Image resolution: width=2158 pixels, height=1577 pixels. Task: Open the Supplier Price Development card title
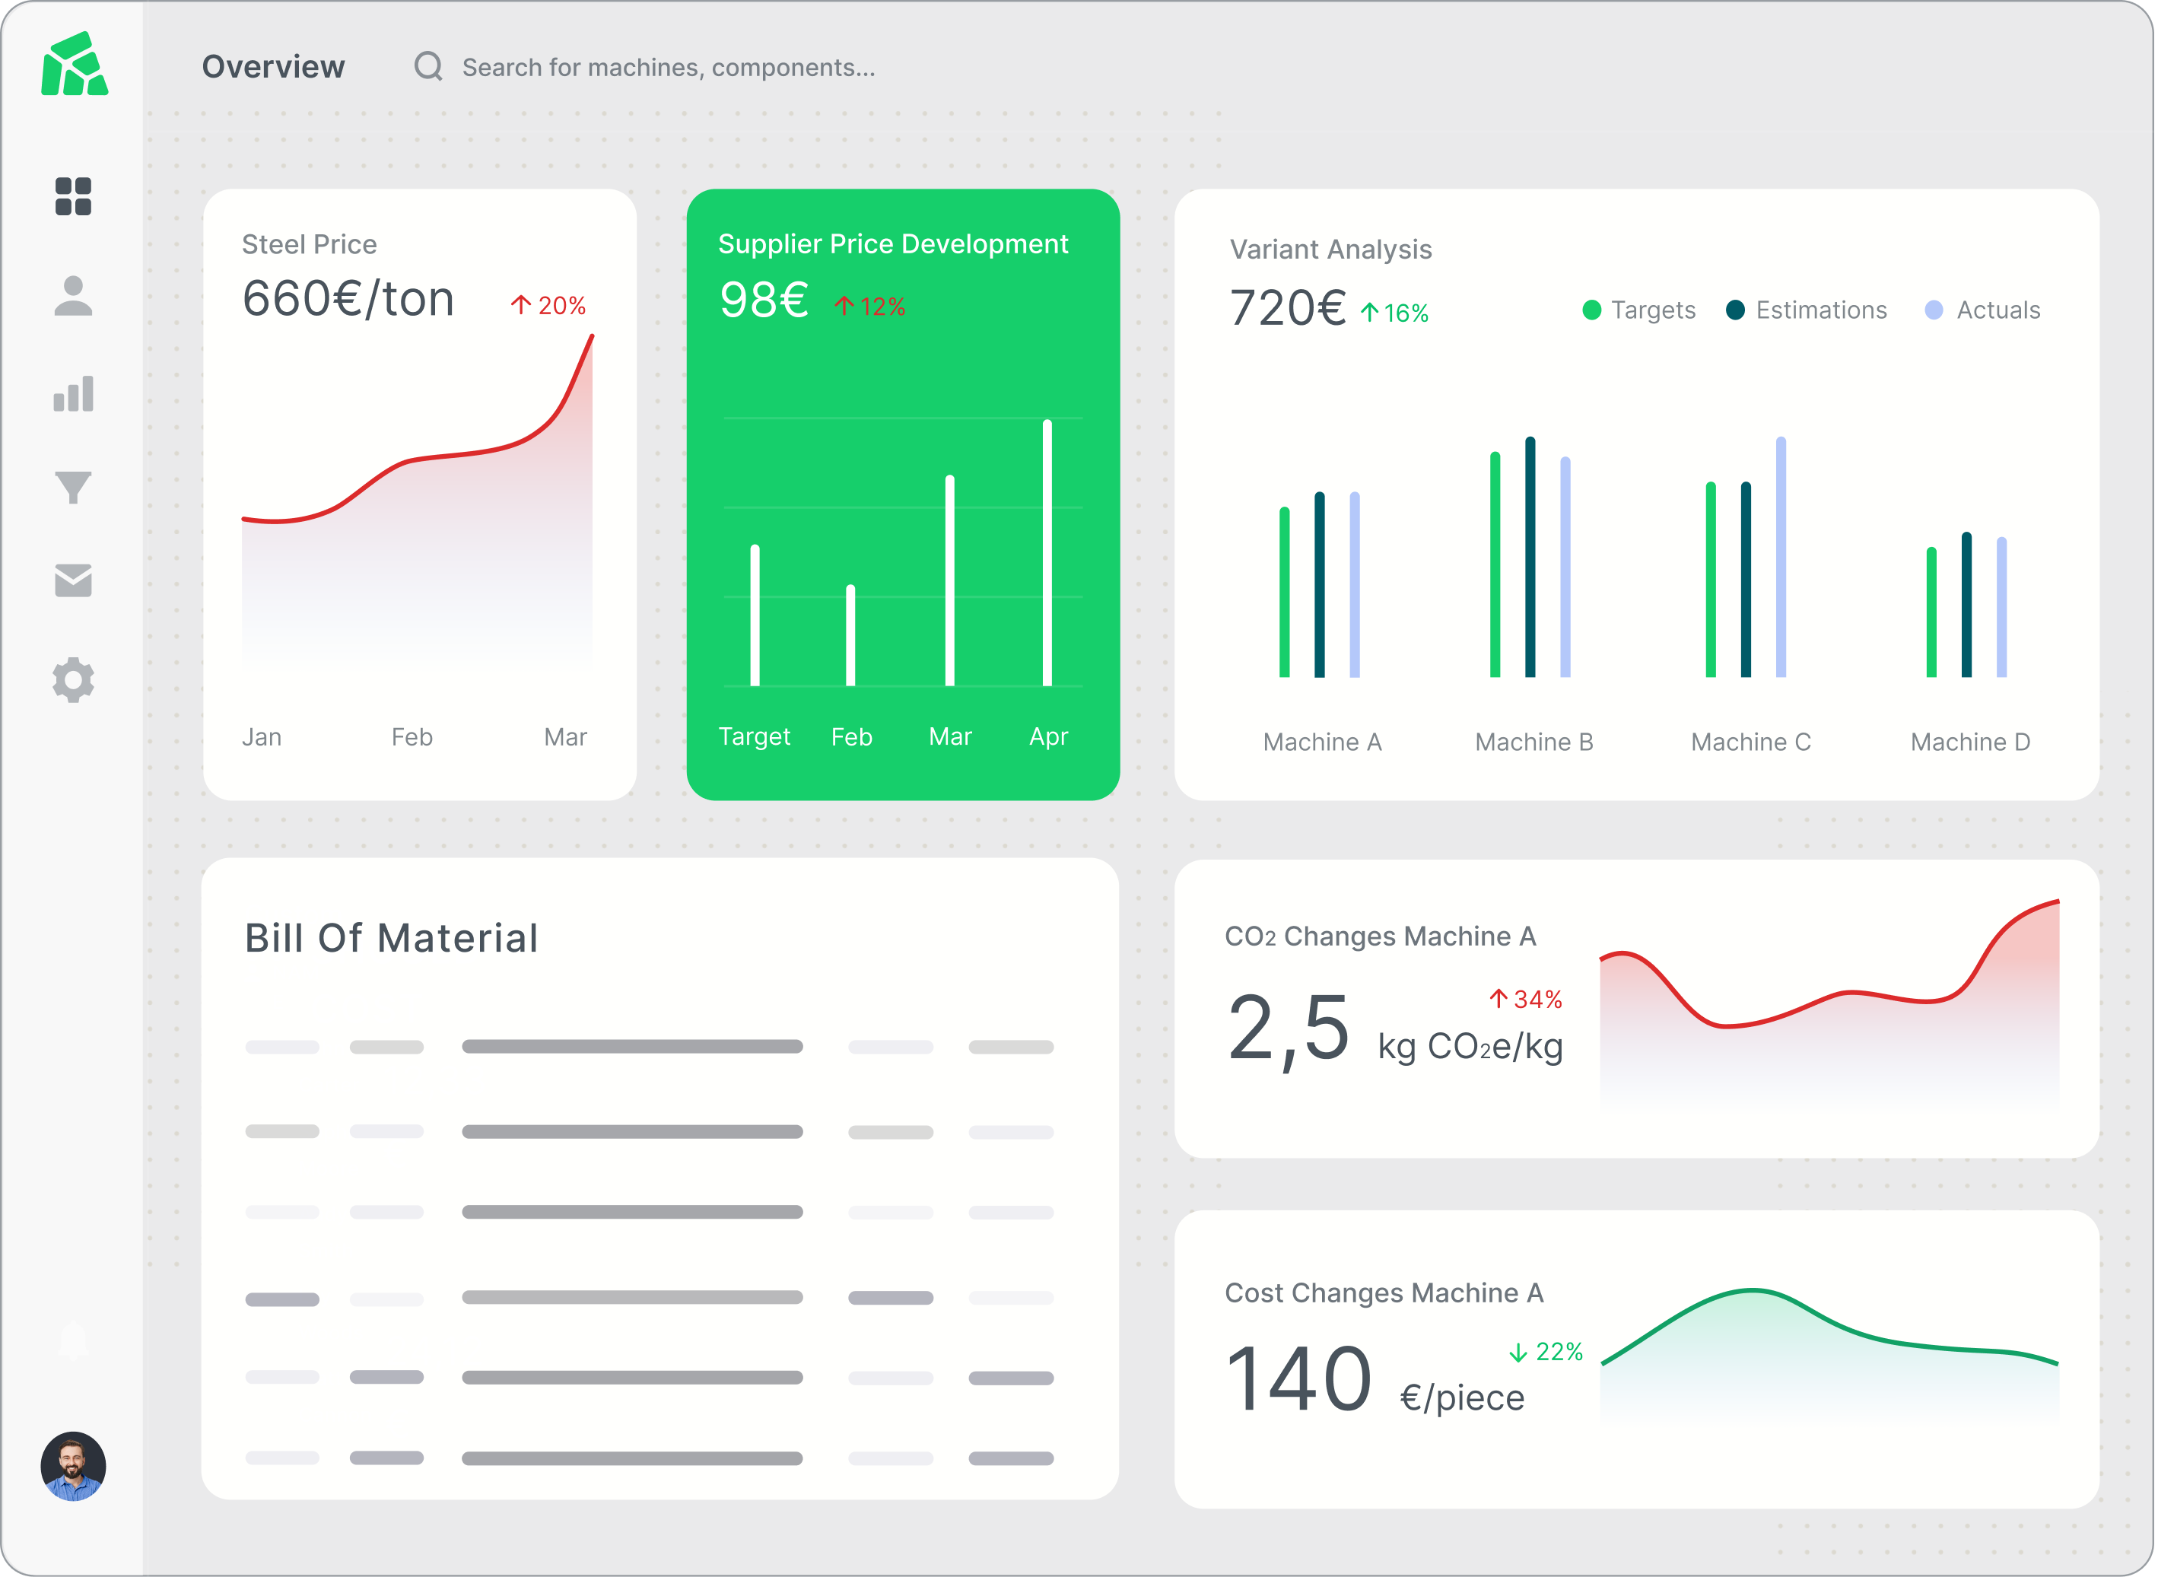[892, 244]
